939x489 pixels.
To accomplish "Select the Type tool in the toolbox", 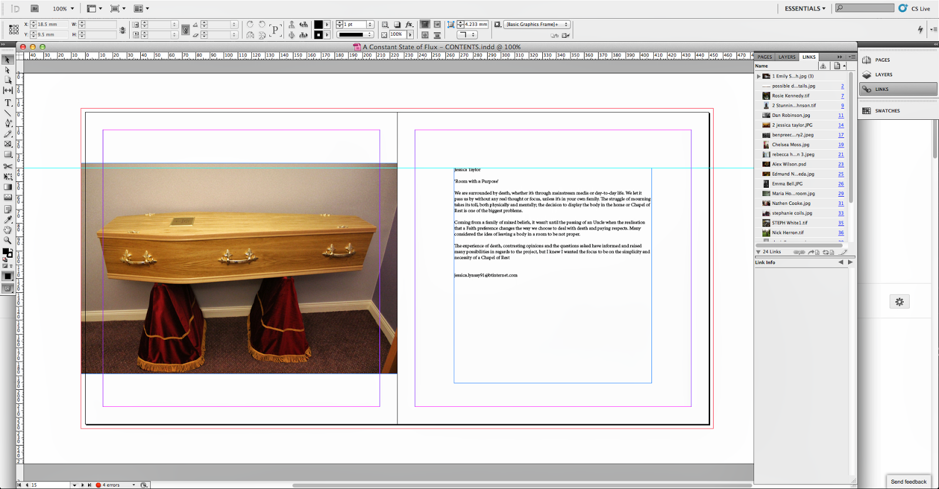I will [8, 103].
